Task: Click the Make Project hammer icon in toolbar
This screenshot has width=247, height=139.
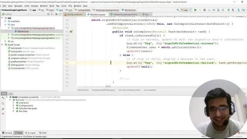Action: click(178, 10)
